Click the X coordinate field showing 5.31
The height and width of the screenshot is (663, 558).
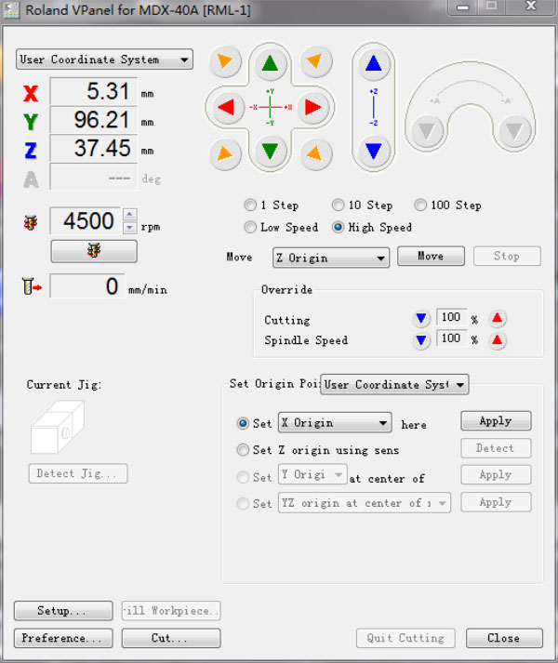pyautogui.click(x=94, y=91)
